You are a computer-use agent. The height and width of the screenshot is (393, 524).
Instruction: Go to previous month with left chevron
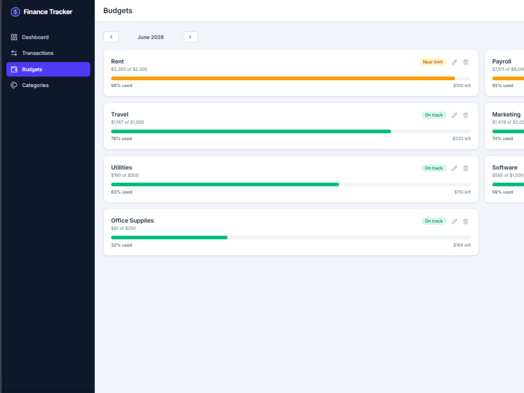[111, 37]
